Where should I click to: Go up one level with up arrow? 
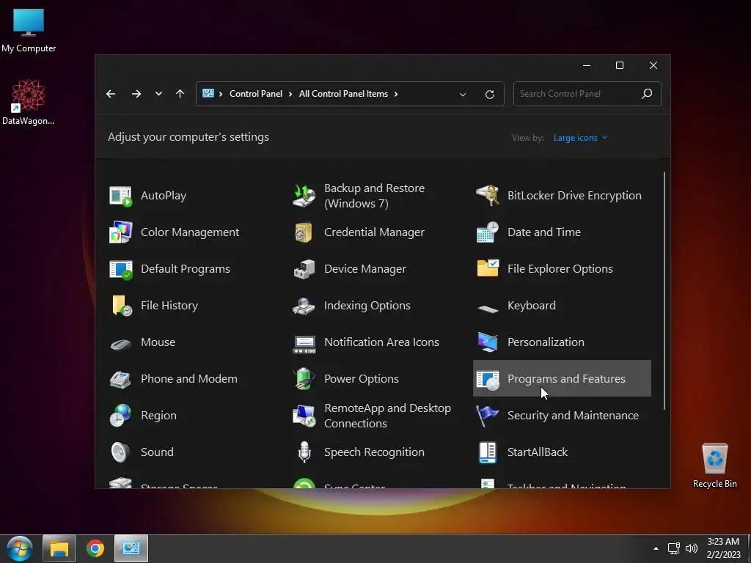point(180,94)
